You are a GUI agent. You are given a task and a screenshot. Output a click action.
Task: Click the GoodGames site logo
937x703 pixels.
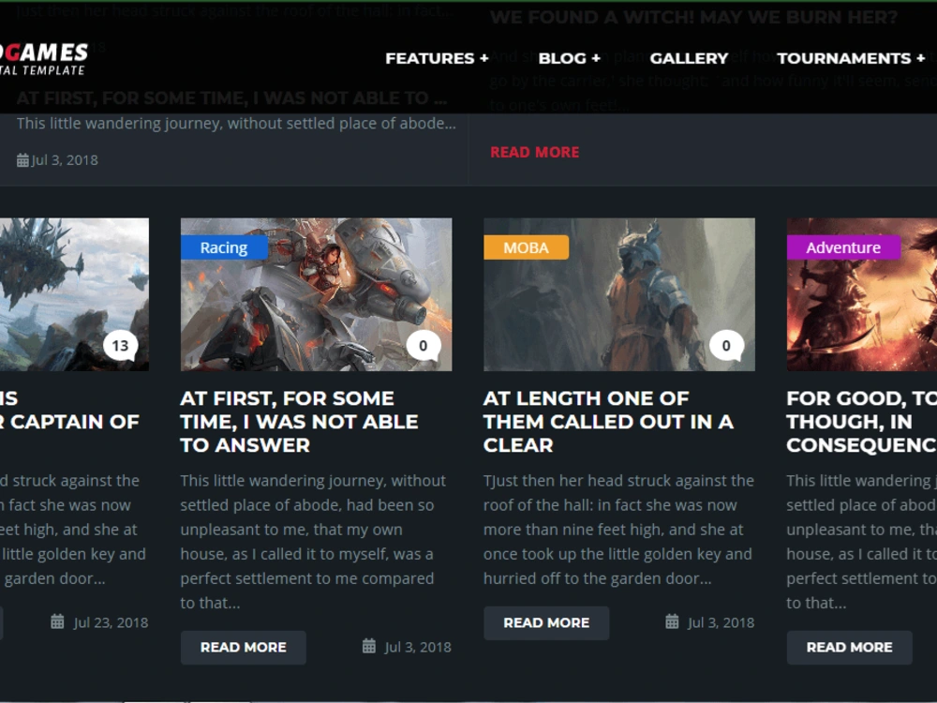(44, 59)
